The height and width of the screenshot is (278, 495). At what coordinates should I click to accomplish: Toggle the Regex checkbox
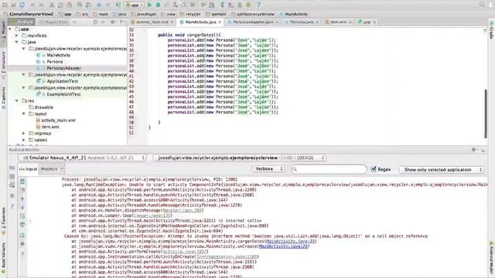(374, 169)
